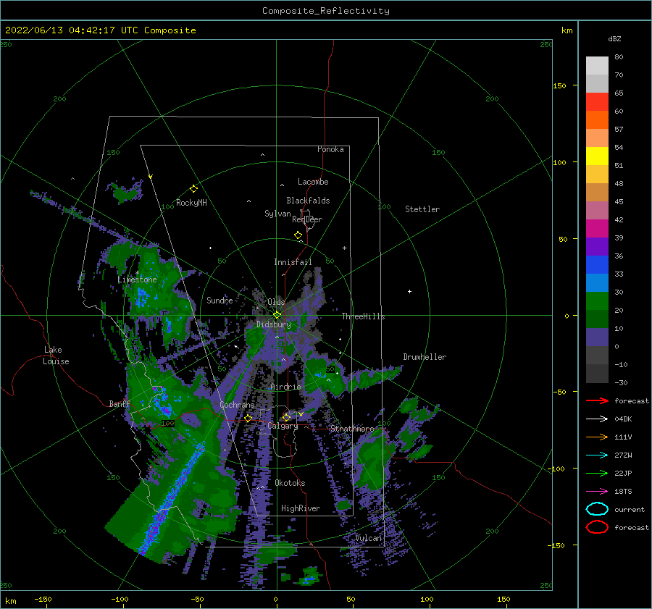The height and width of the screenshot is (609, 652).
Task: Select the orange 111V arrow legend icon
Action: pyautogui.click(x=597, y=437)
